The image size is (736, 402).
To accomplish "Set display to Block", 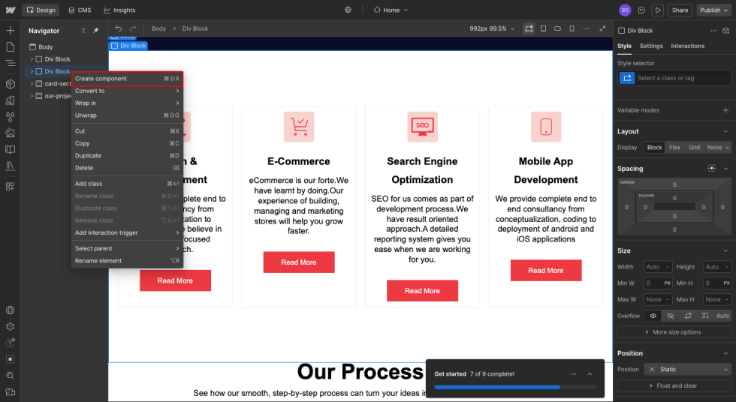I will pyautogui.click(x=654, y=147).
